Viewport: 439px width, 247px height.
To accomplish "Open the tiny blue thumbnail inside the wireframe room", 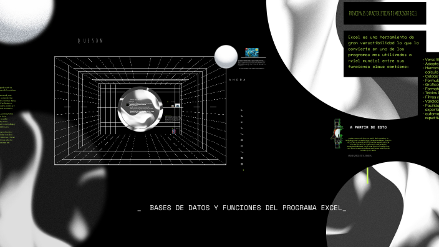I will (178, 105).
